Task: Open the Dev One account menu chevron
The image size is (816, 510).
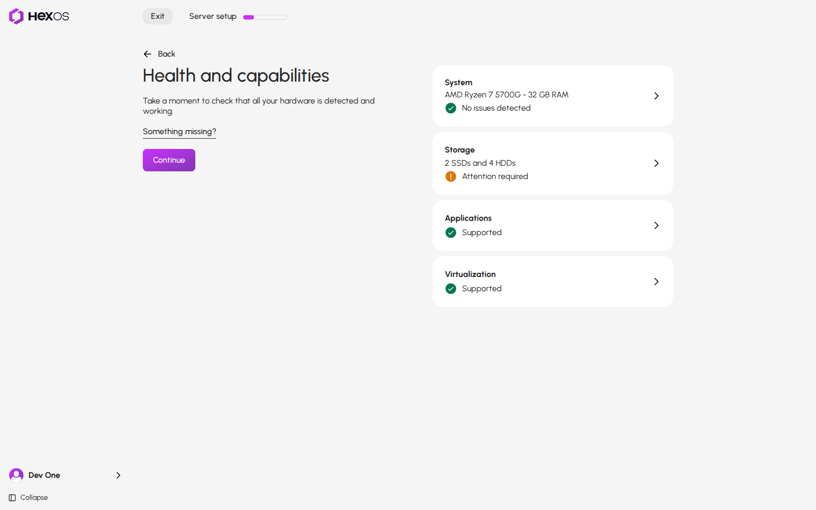Action: coord(118,475)
